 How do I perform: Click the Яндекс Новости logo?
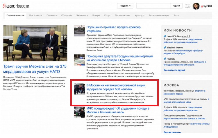tap(16, 6)
